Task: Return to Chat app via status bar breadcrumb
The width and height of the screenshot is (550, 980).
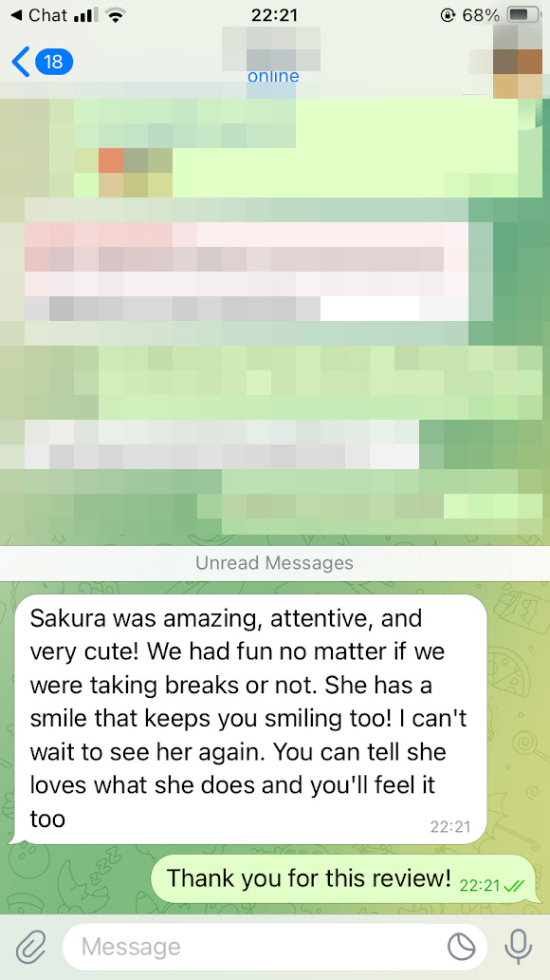Action: [x=39, y=15]
